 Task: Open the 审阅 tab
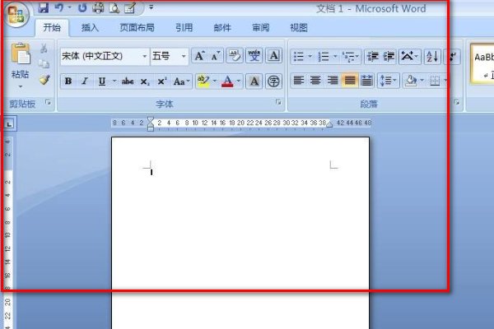click(261, 28)
